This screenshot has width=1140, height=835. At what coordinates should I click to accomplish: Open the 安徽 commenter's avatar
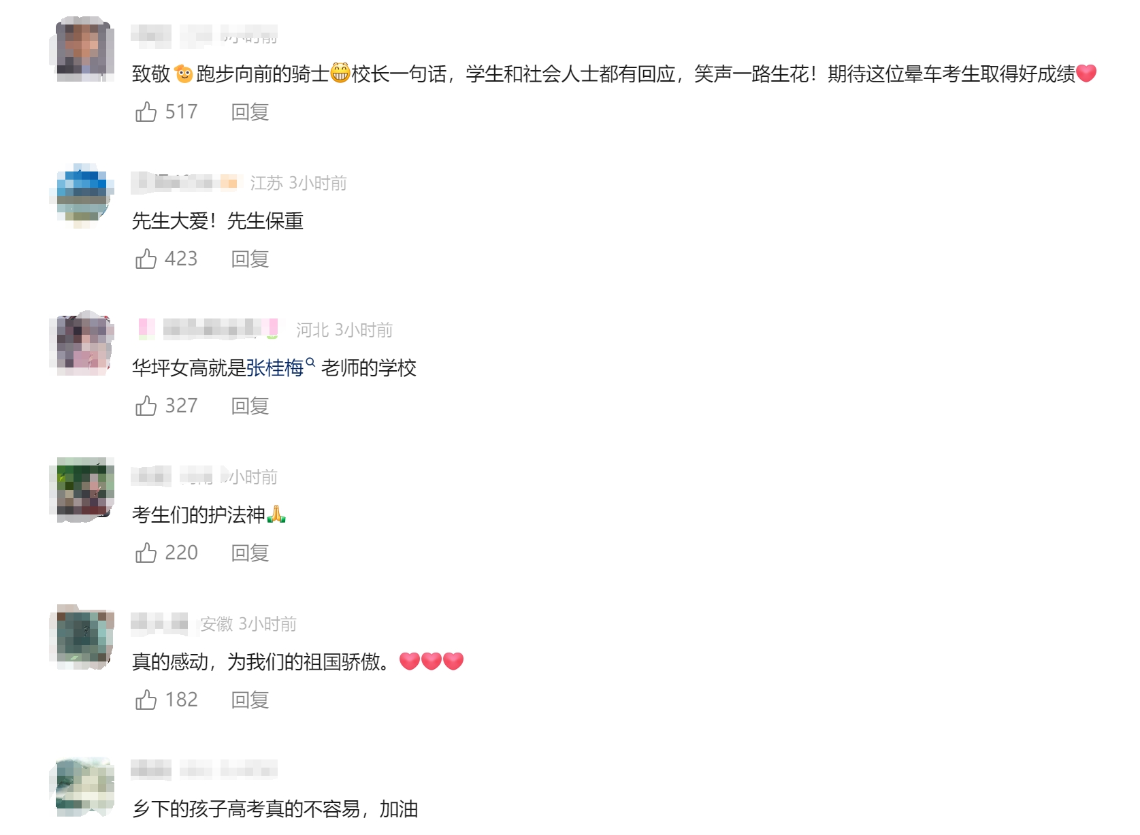point(83,637)
